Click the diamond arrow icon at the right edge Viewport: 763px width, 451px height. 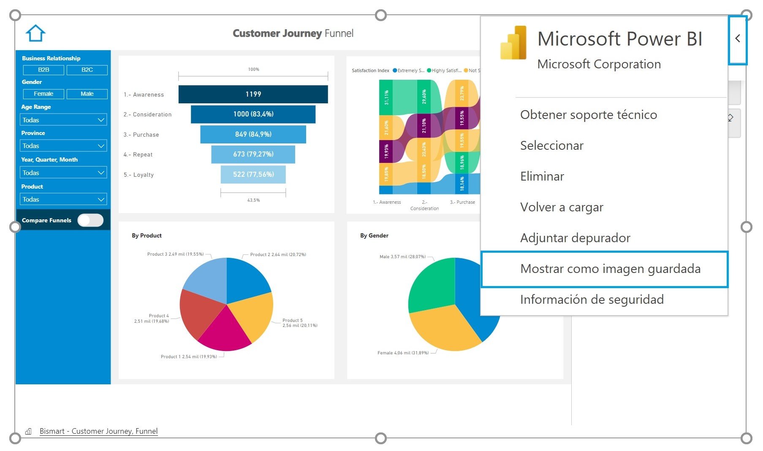click(x=730, y=118)
